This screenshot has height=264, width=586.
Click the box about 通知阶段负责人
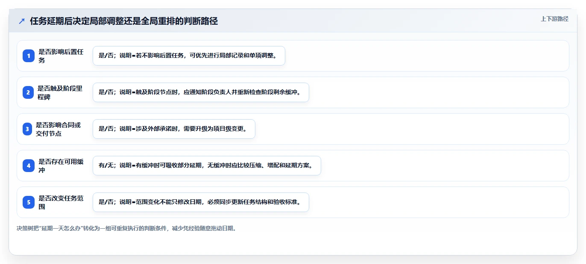tap(201, 92)
